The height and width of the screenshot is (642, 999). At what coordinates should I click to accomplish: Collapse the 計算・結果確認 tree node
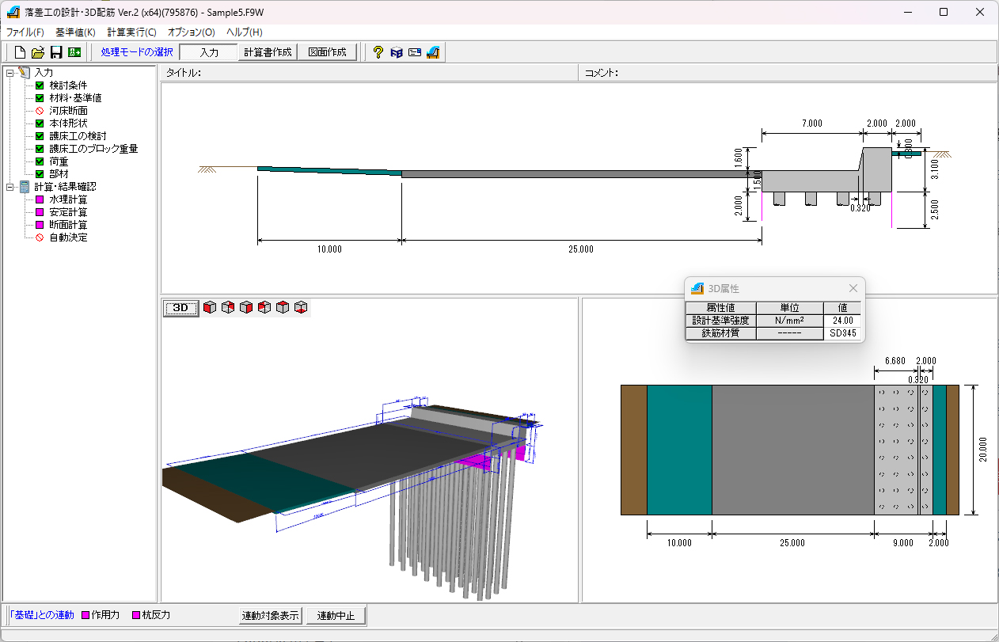click(9, 187)
